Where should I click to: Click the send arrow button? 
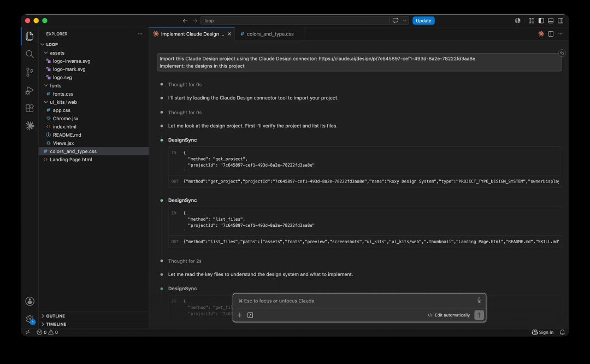(x=479, y=315)
